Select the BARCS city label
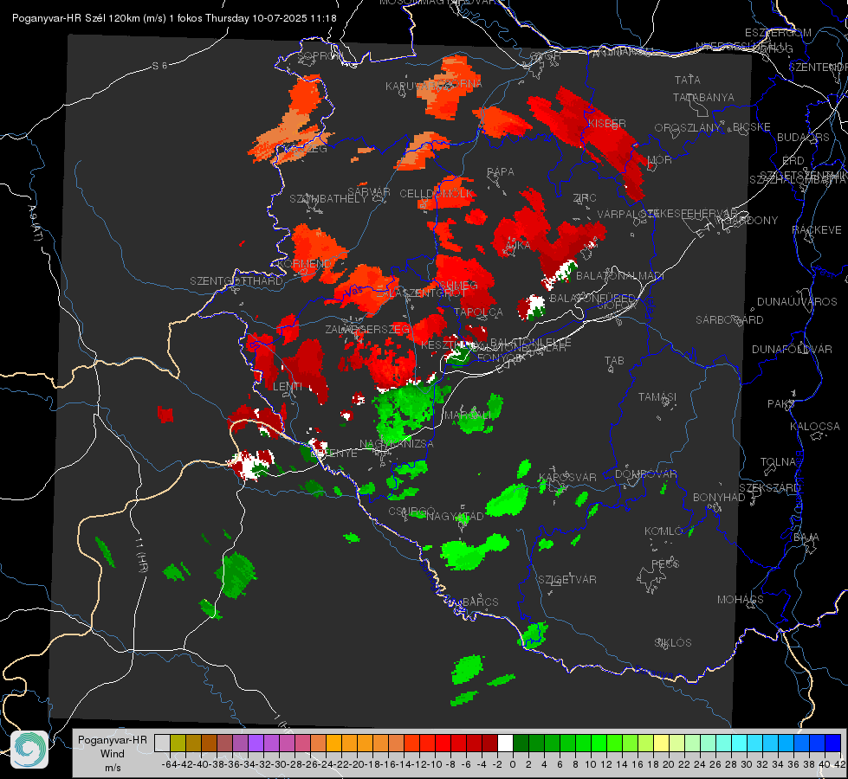This screenshot has height=779, width=848. (480, 602)
